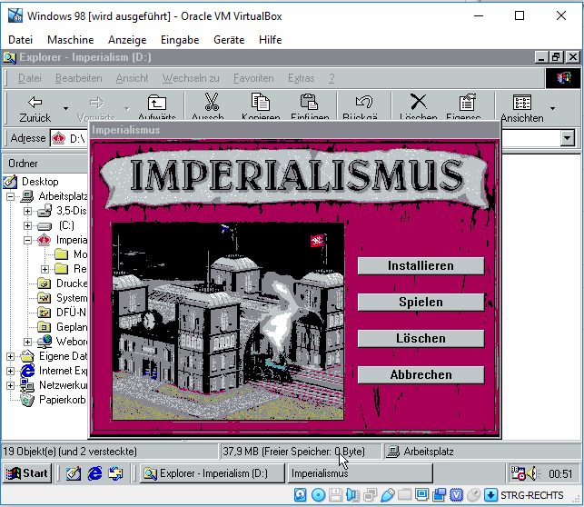This screenshot has width=584, height=507.
Task: Click the VirtualBox optical disc status icon
Action: point(318,495)
